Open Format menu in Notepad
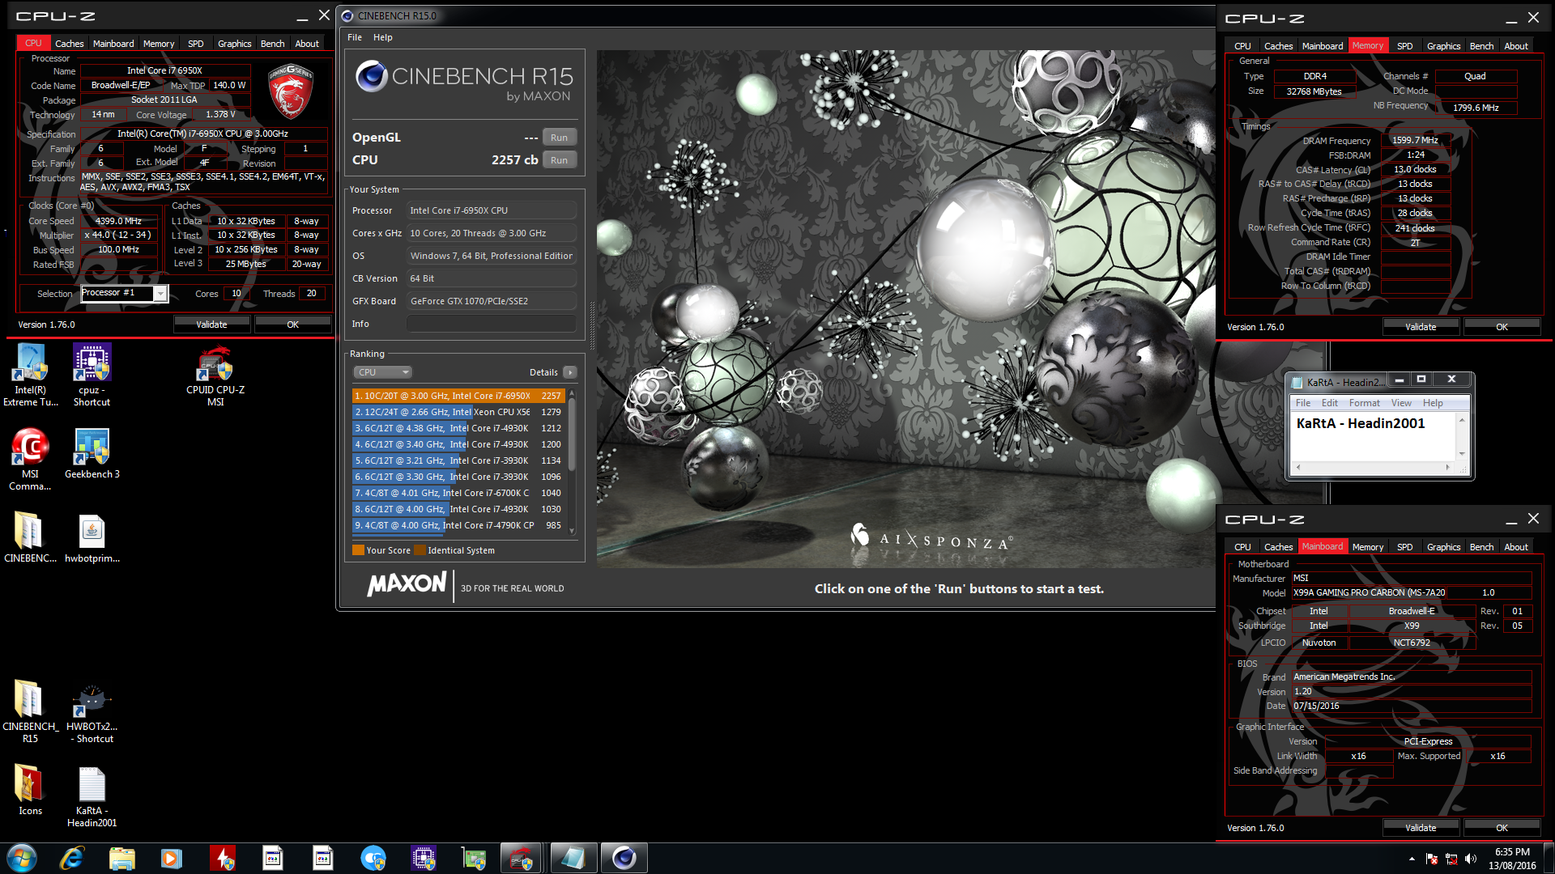 (1365, 403)
